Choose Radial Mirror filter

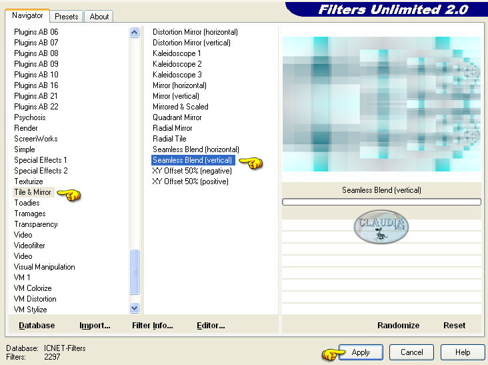(x=173, y=128)
